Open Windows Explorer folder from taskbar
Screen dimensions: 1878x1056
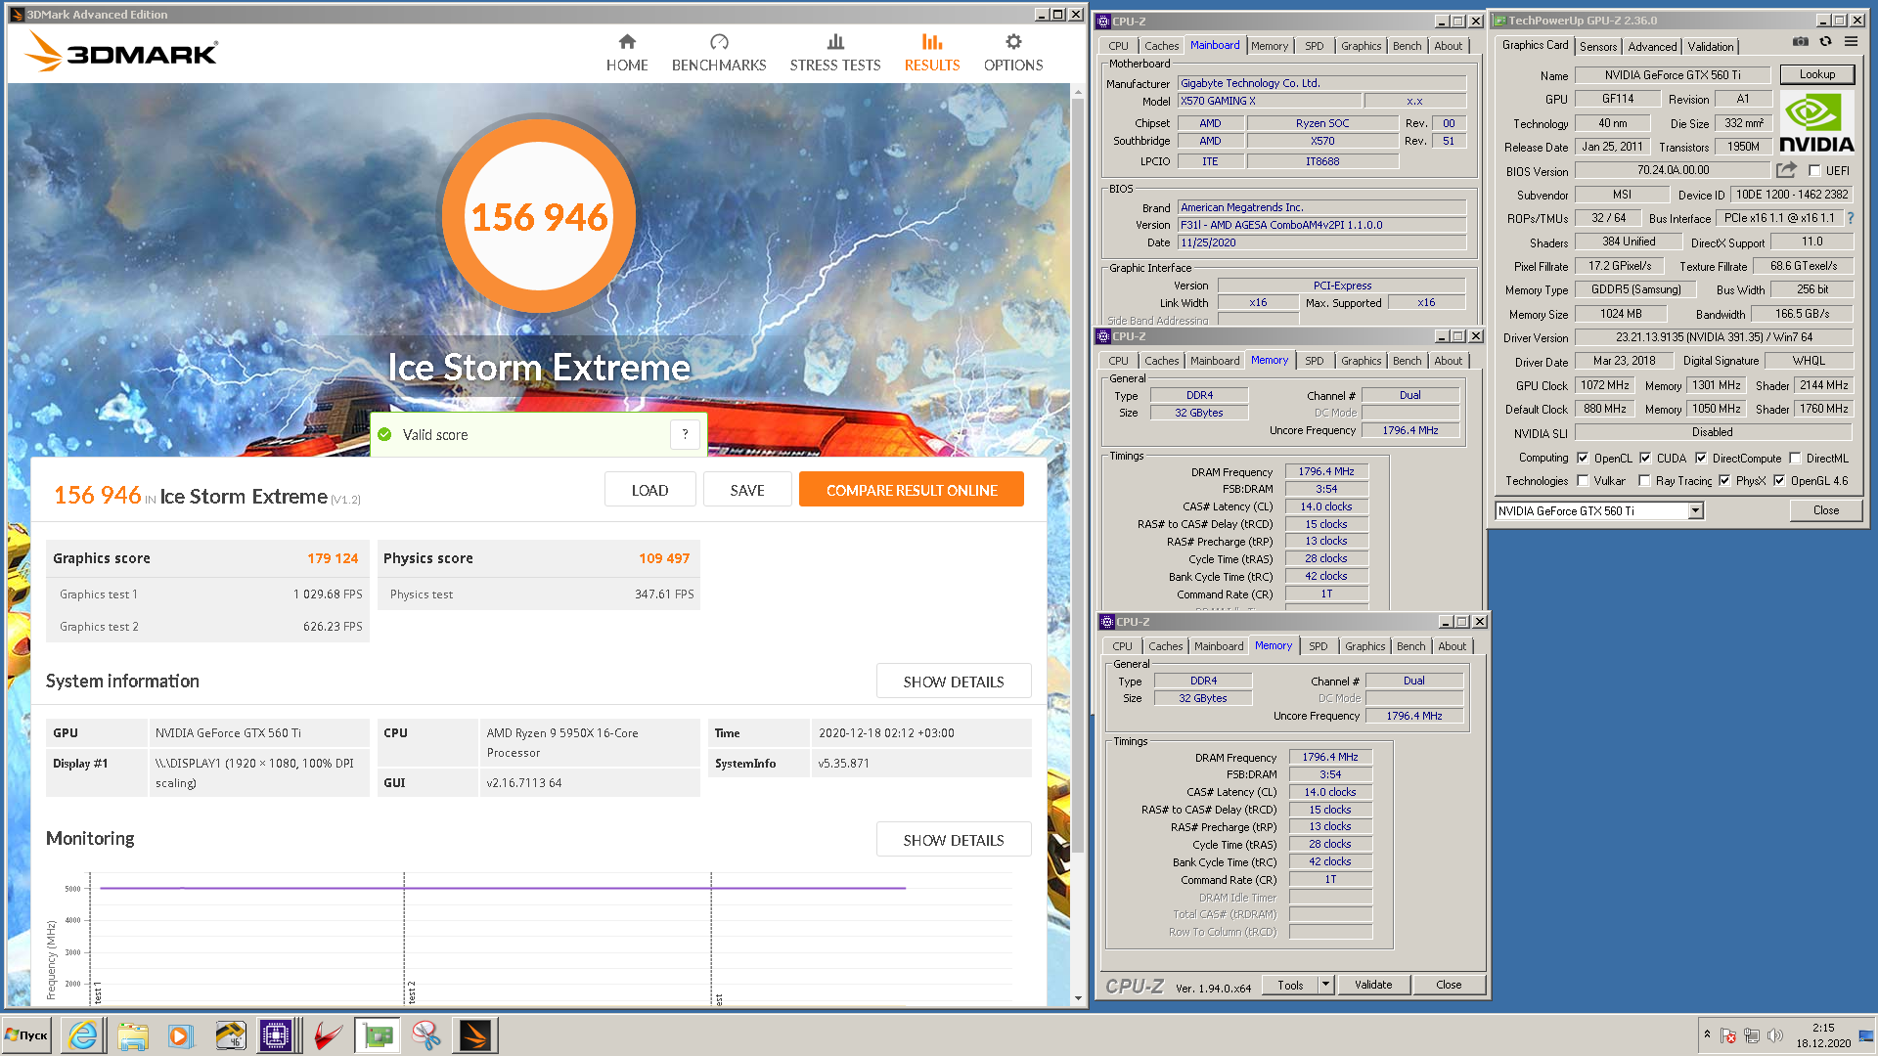(132, 1035)
